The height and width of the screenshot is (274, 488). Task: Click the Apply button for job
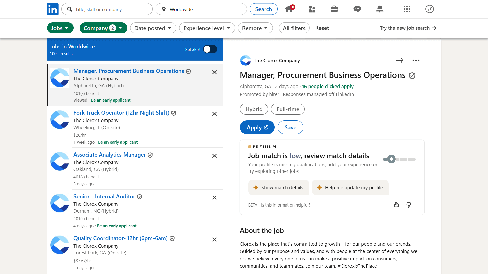tap(257, 127)
